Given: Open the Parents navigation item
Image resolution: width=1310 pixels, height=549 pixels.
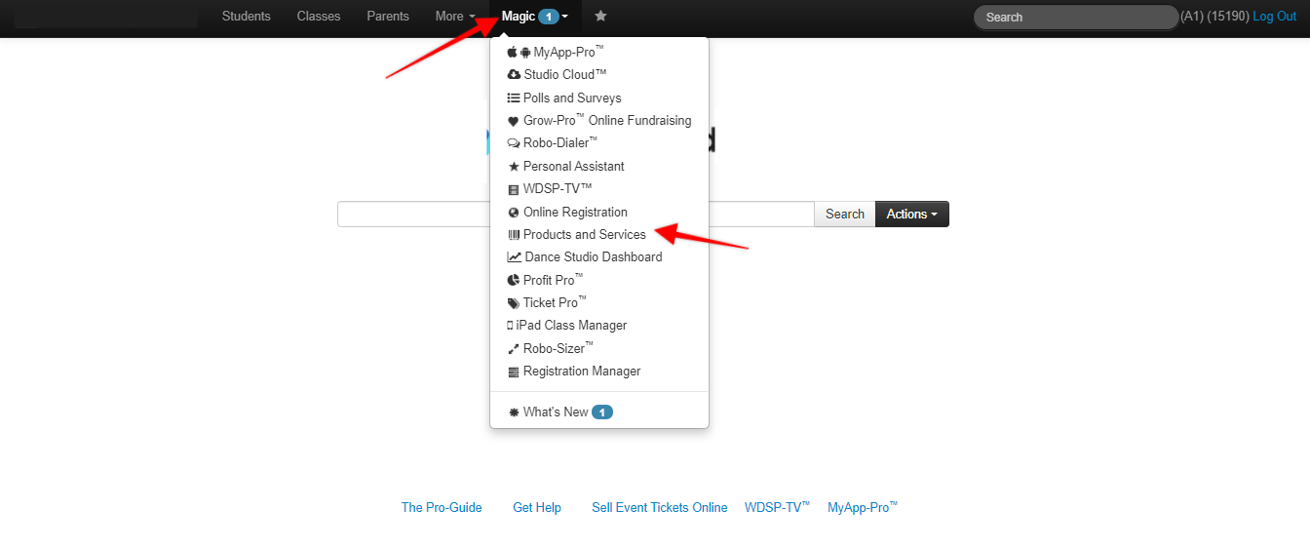Looking at the screenshot, I should pyautogui.click(x=388, y=17).
